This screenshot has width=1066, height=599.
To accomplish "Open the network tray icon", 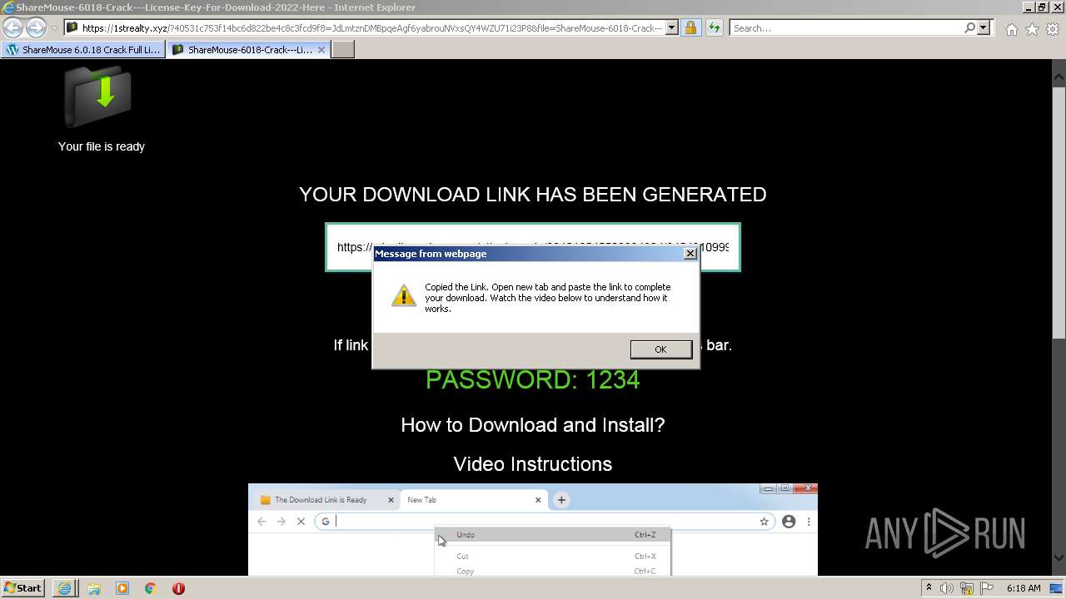I will pyautogui.click(x=968, y=588).
